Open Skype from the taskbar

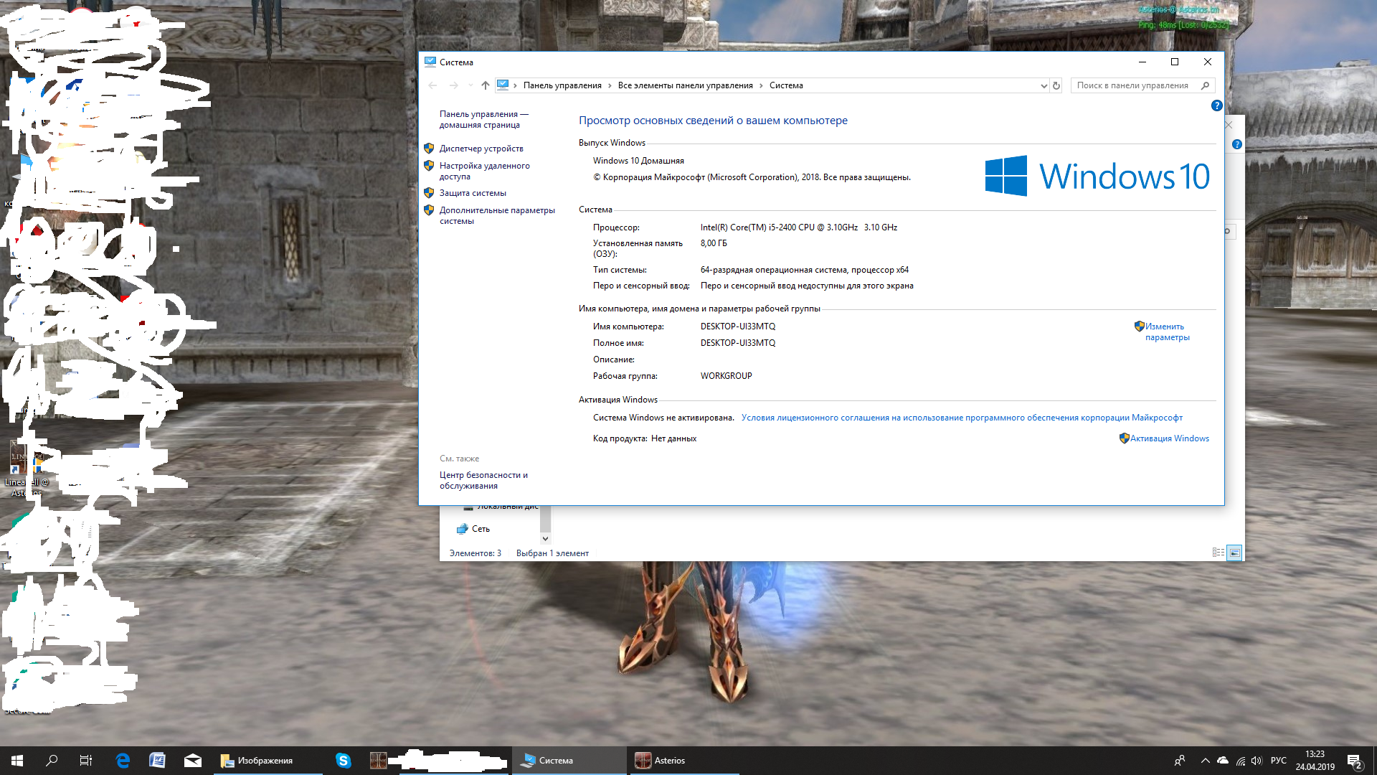(344, 761)
